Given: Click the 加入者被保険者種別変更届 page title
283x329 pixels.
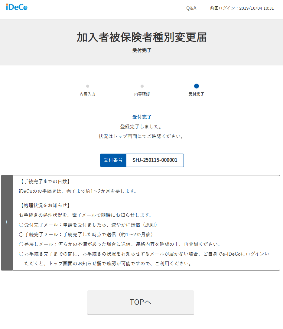Looking at the screenshot, I should [x=141, y=38].
